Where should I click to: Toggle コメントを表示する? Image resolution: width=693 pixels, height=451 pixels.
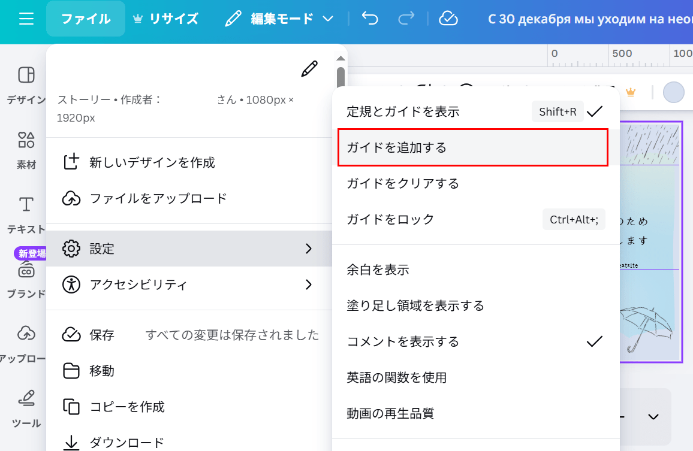click(x=475, y=341)
